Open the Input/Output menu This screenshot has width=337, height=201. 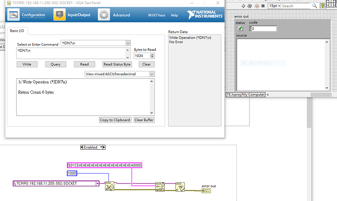coord(79,15)
